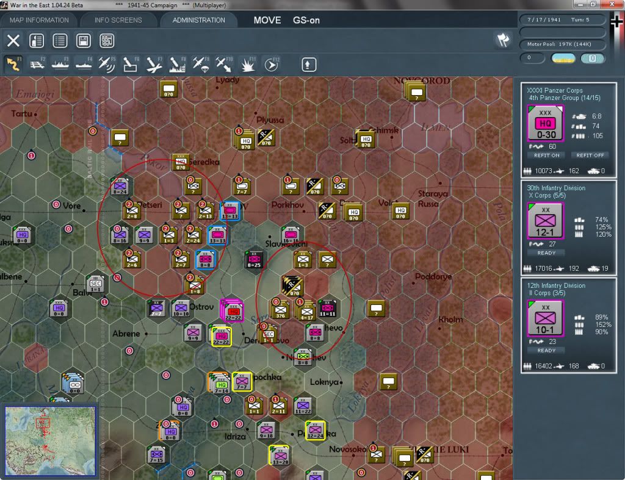Click the Motor Pool: 197K (144K) readout
The height and width of the screenshot is (480, 625).
[x=563, y=44]
